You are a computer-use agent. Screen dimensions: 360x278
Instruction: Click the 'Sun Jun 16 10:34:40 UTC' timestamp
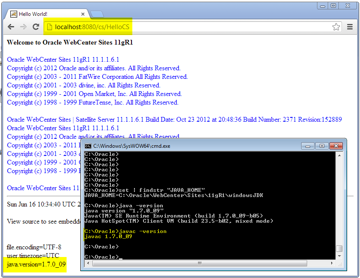point(43,204)
